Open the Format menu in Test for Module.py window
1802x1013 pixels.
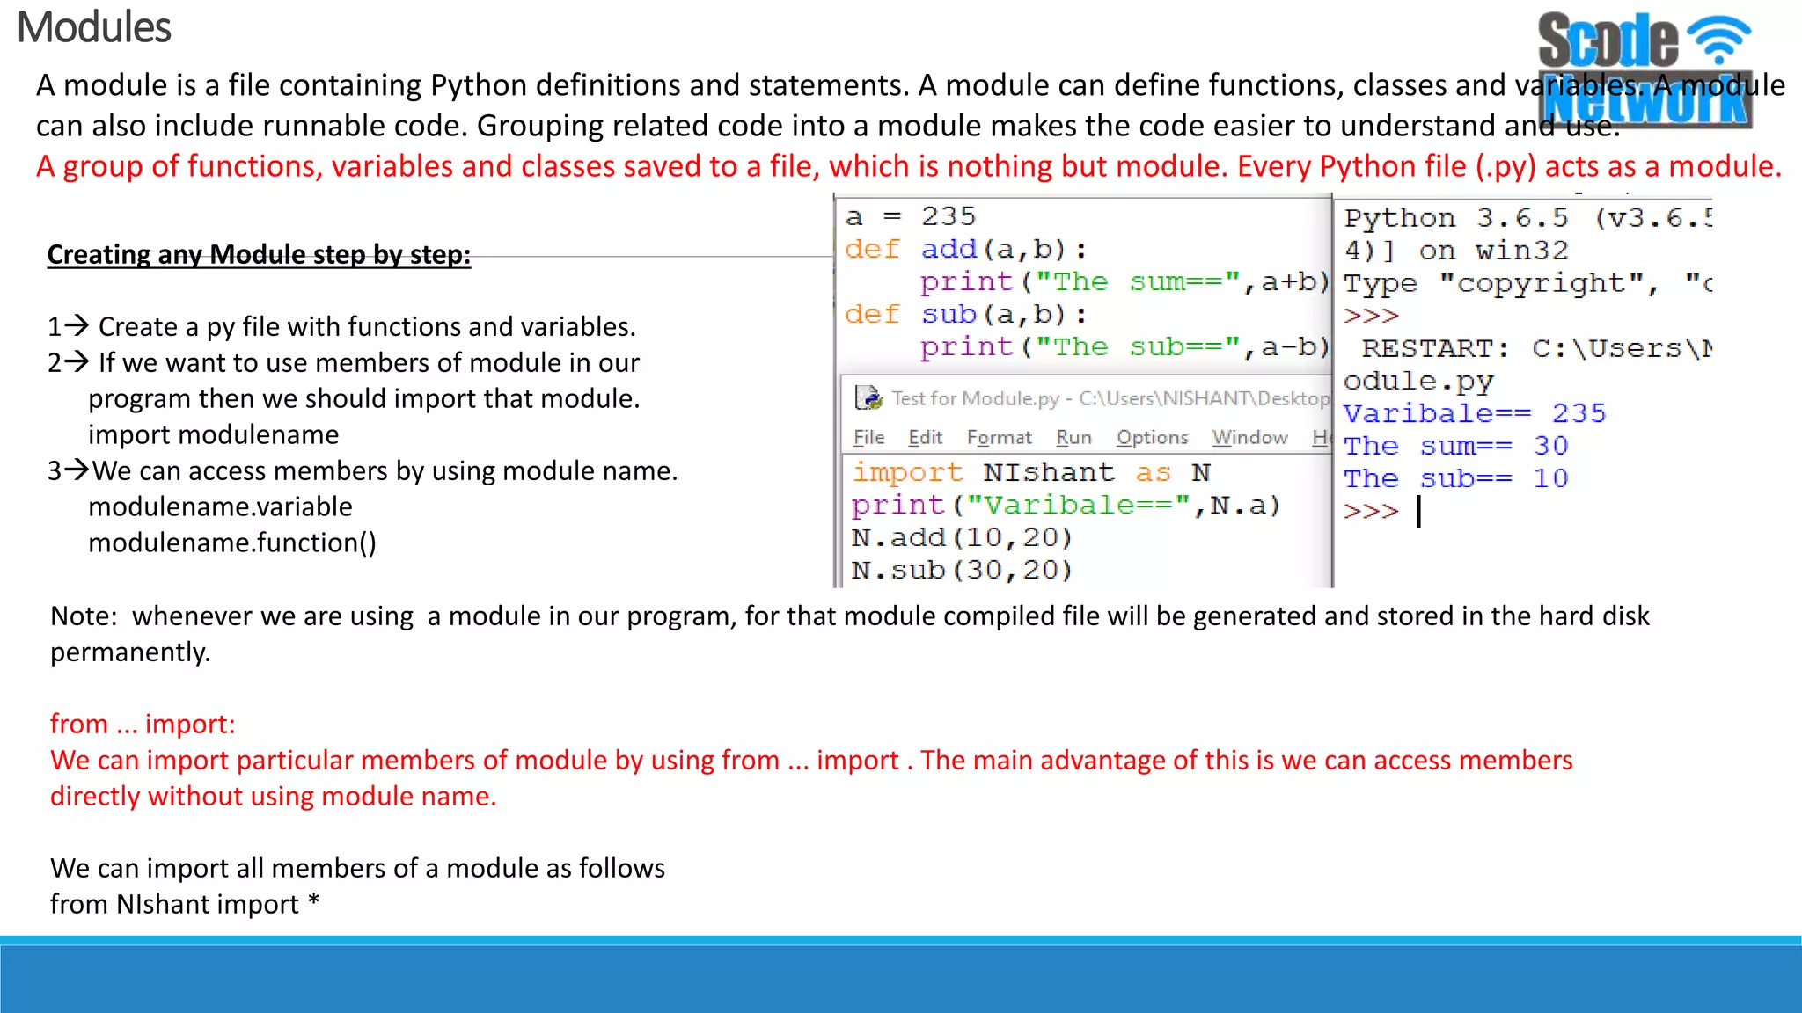coord(999,437)
